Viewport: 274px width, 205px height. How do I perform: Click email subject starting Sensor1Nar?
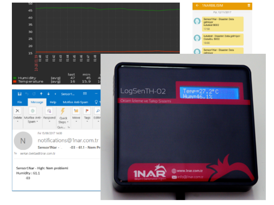pyautogui.click(x=69, y=148)
